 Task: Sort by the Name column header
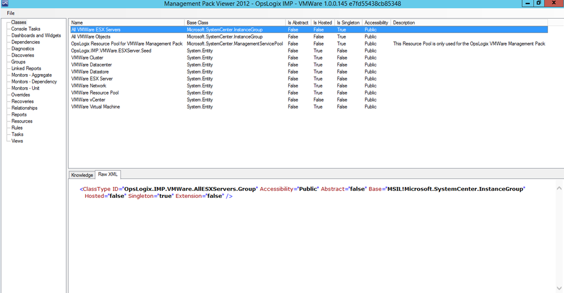(77, 23)
